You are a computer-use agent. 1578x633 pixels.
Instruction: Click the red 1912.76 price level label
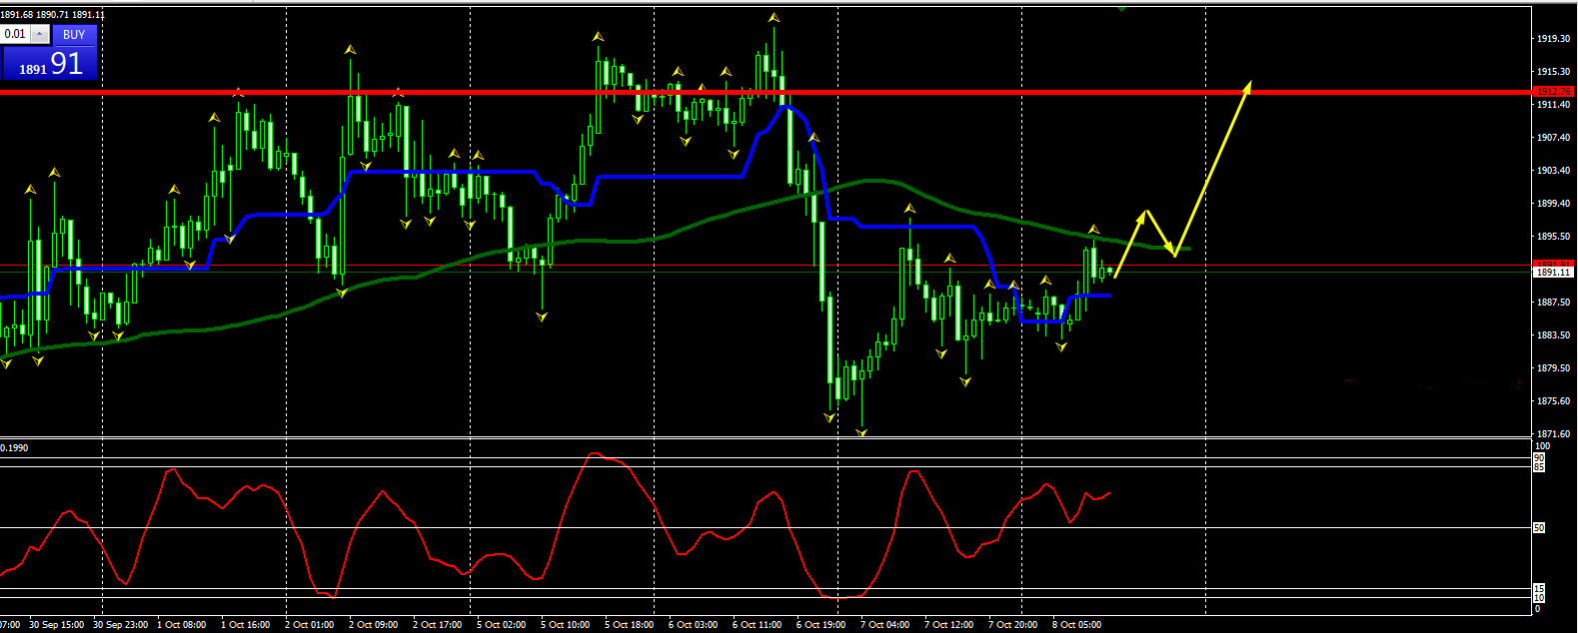coord(1555,92)
